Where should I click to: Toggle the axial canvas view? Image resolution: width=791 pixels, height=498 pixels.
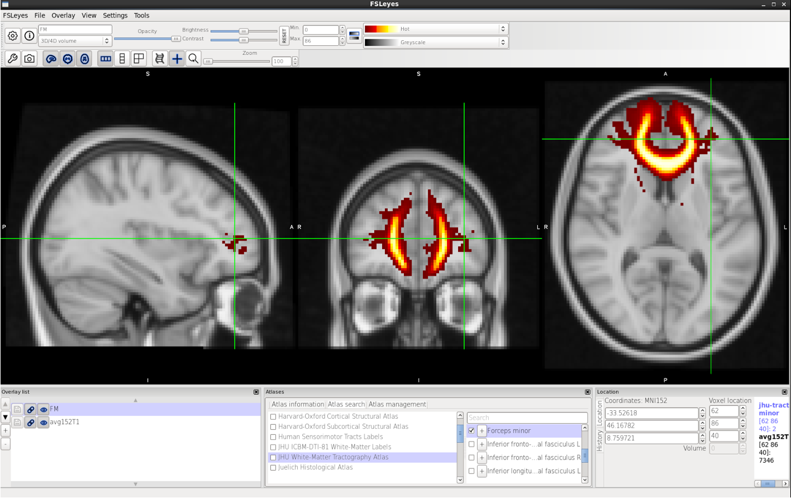(84, 58)
